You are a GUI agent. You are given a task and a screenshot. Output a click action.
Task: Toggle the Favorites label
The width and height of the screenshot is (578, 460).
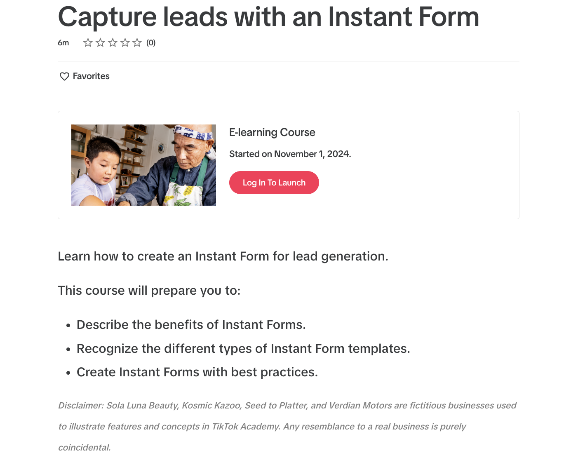pos(91,76)
